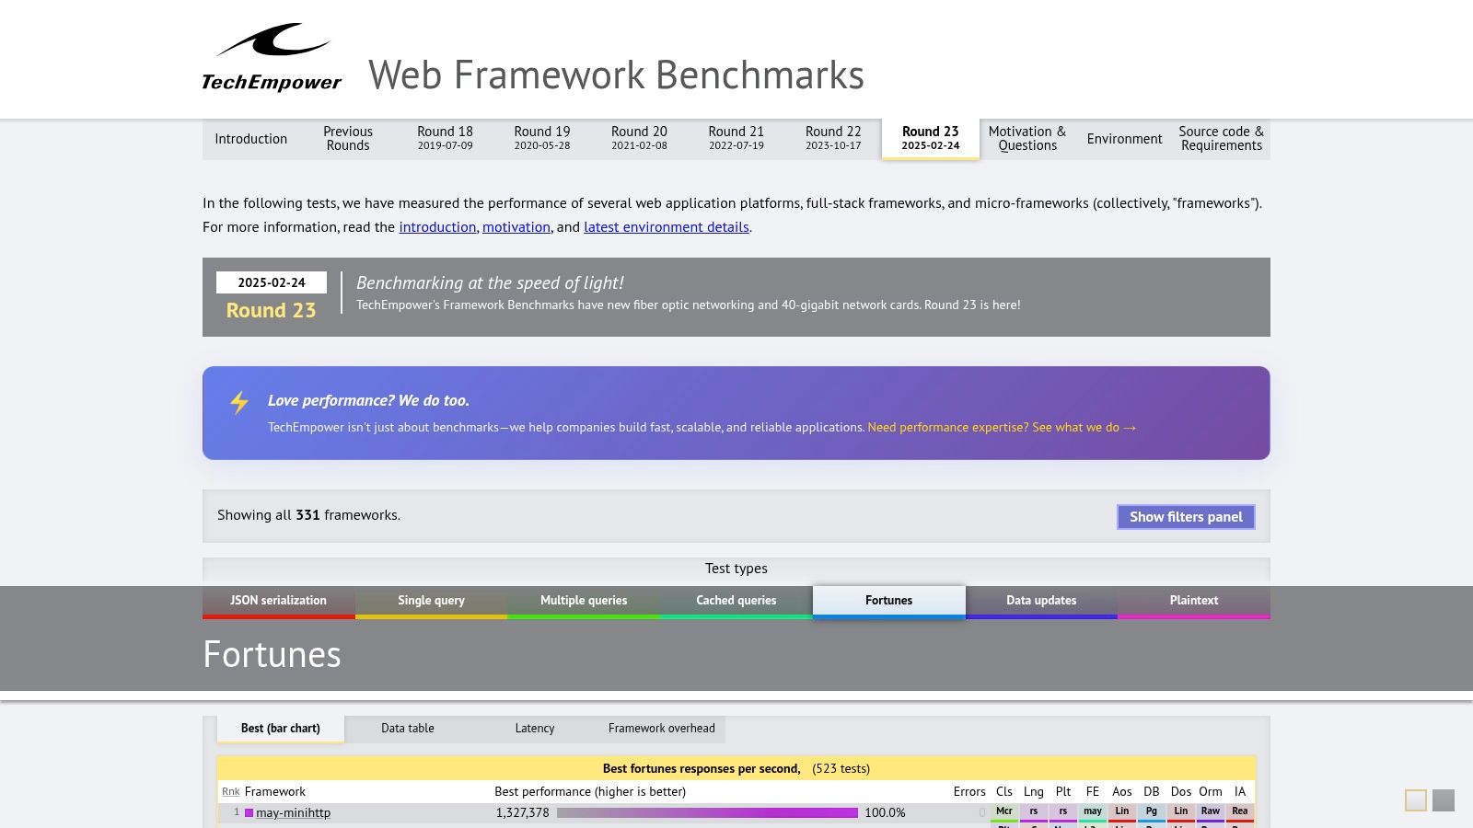Click the Rnk column header

230,792
